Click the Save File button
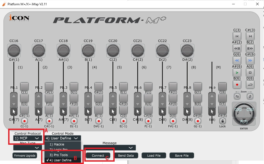Image resolution: width=264 pixels, height=164 pixels. pos(182,156)
